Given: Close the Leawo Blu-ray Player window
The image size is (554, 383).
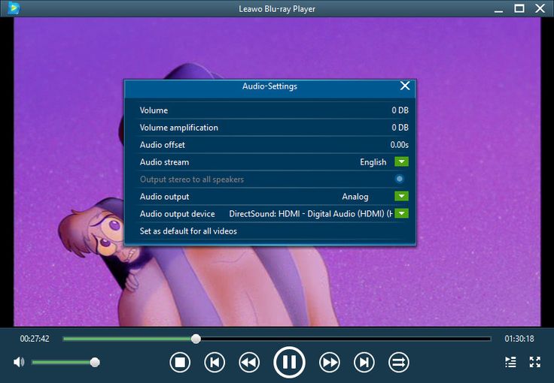Looking at the screenshot, I should pos(540,8).
